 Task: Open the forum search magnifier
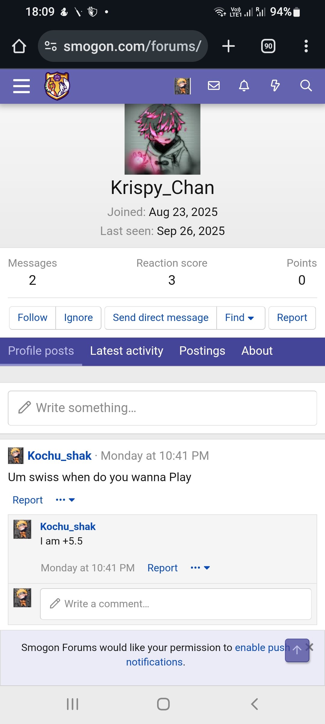pyautogui.click(x=306, y=86)
